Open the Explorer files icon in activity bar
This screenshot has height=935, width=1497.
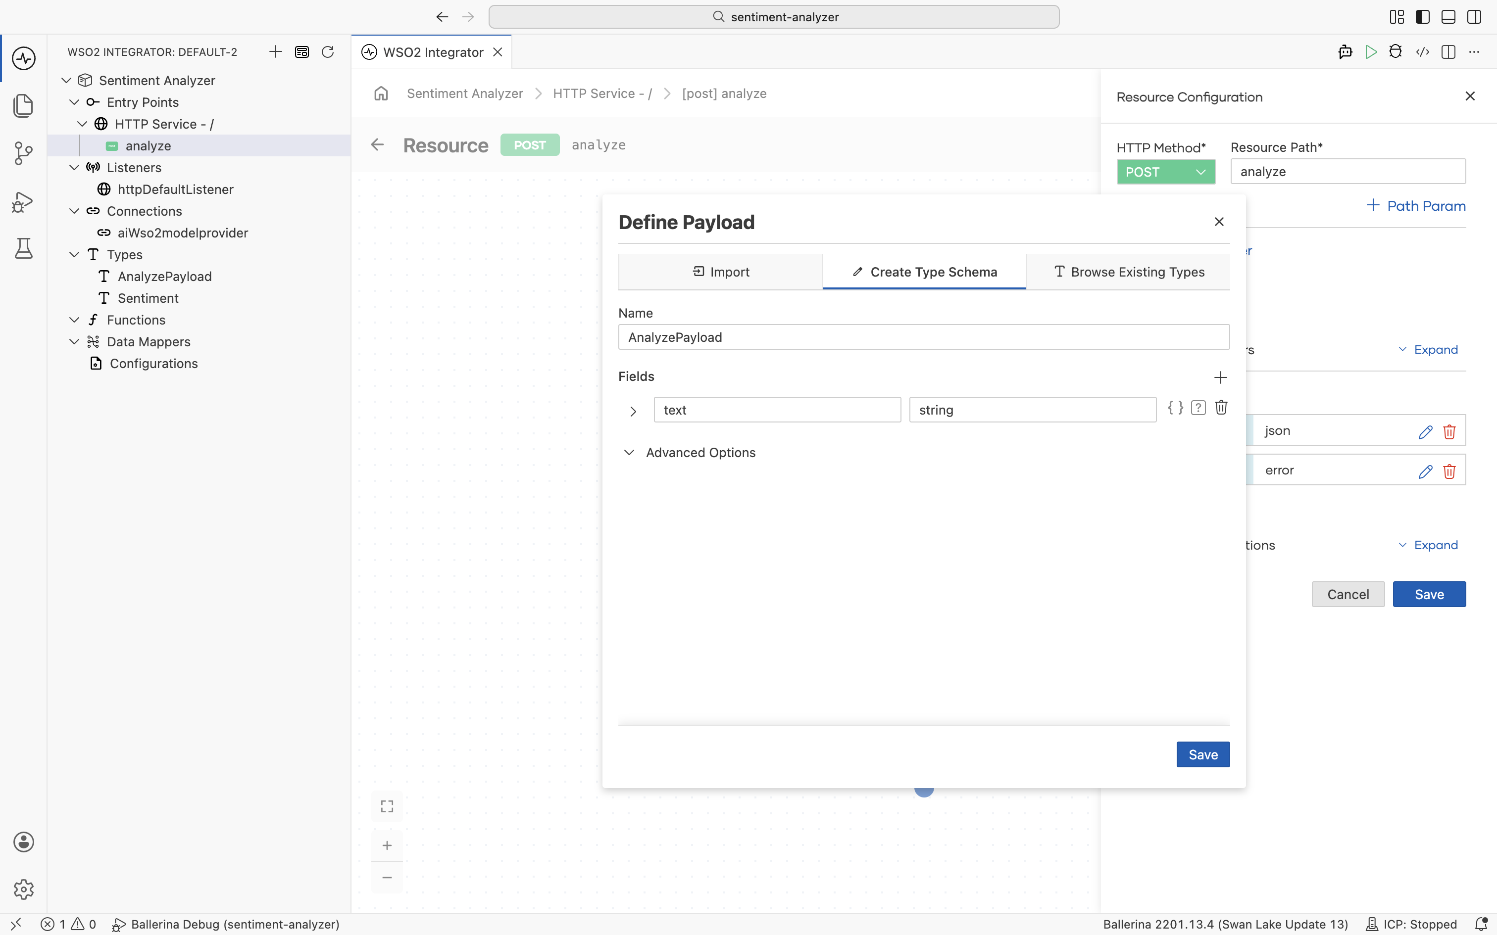(x=23, y=105)
